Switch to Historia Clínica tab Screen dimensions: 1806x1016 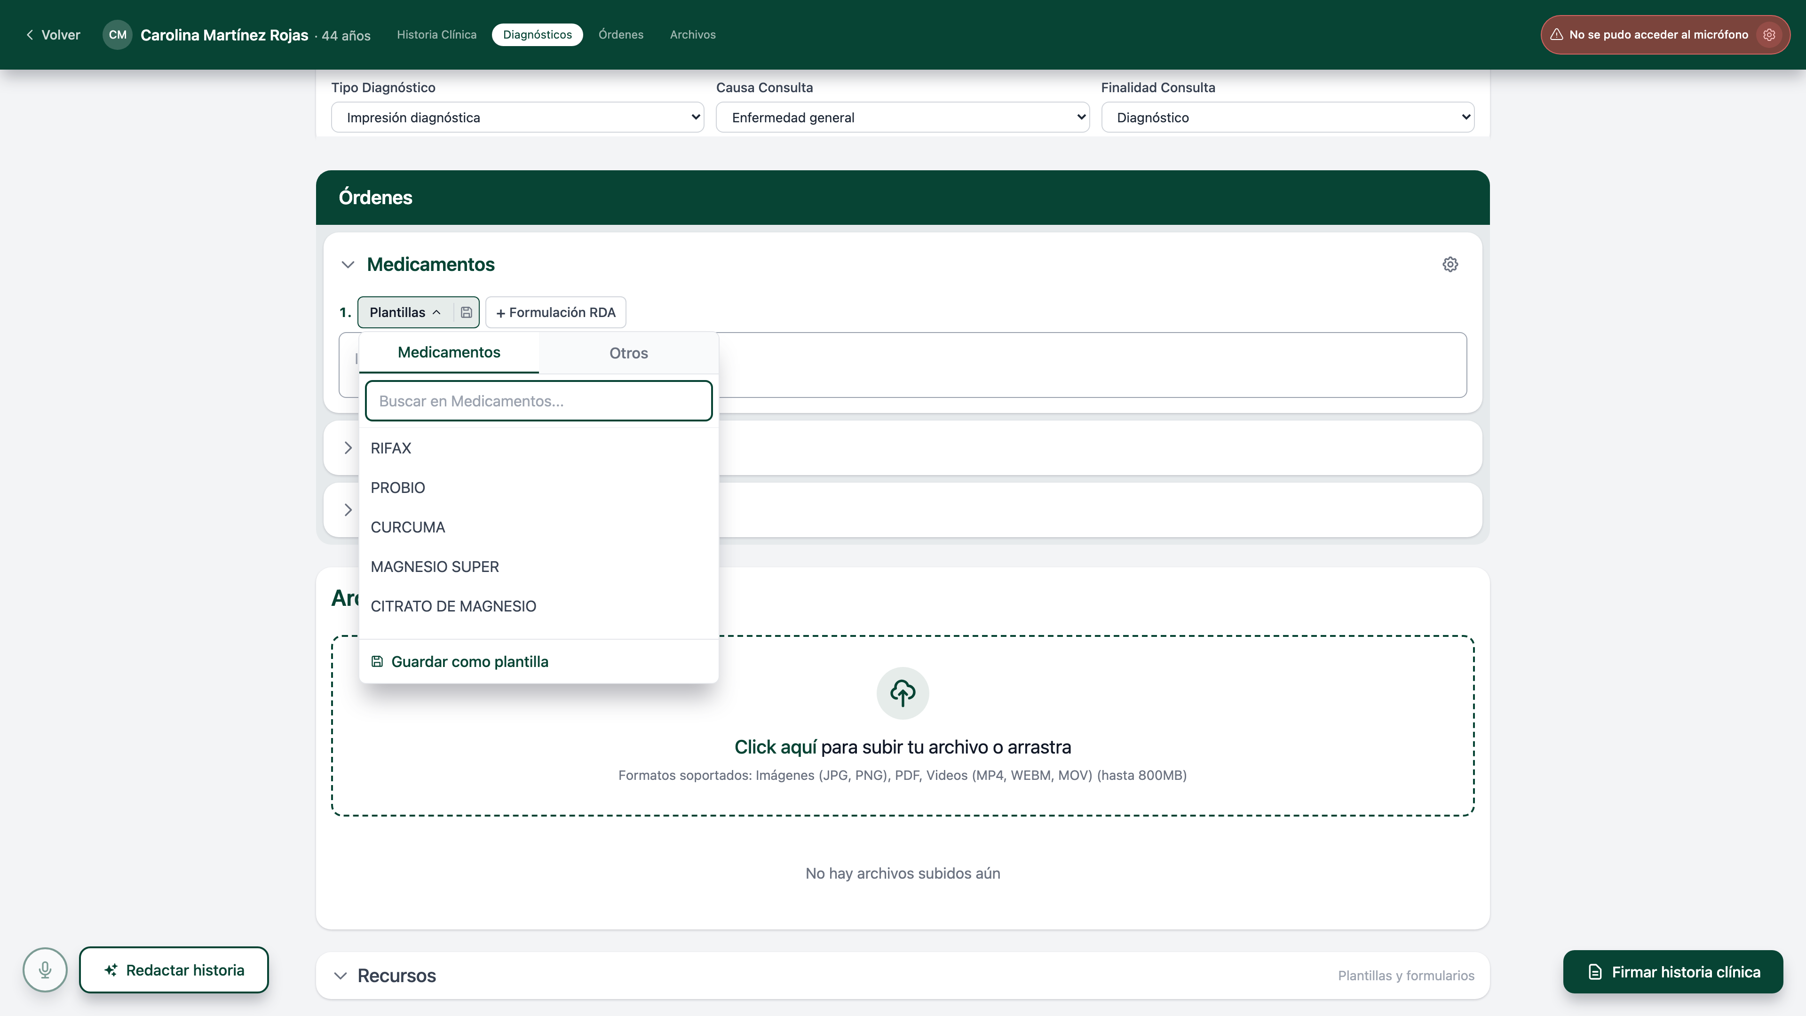tap(436, 34)
